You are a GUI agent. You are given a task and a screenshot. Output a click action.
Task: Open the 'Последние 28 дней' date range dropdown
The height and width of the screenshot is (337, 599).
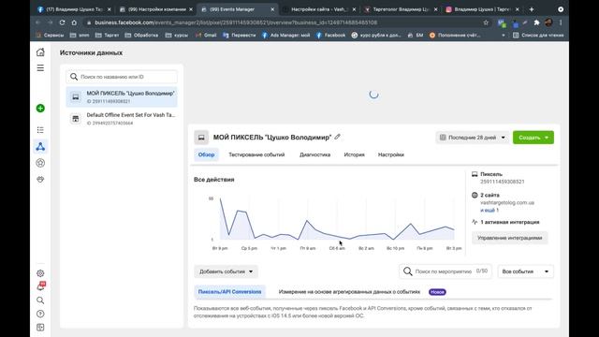[x=472, y=138]
